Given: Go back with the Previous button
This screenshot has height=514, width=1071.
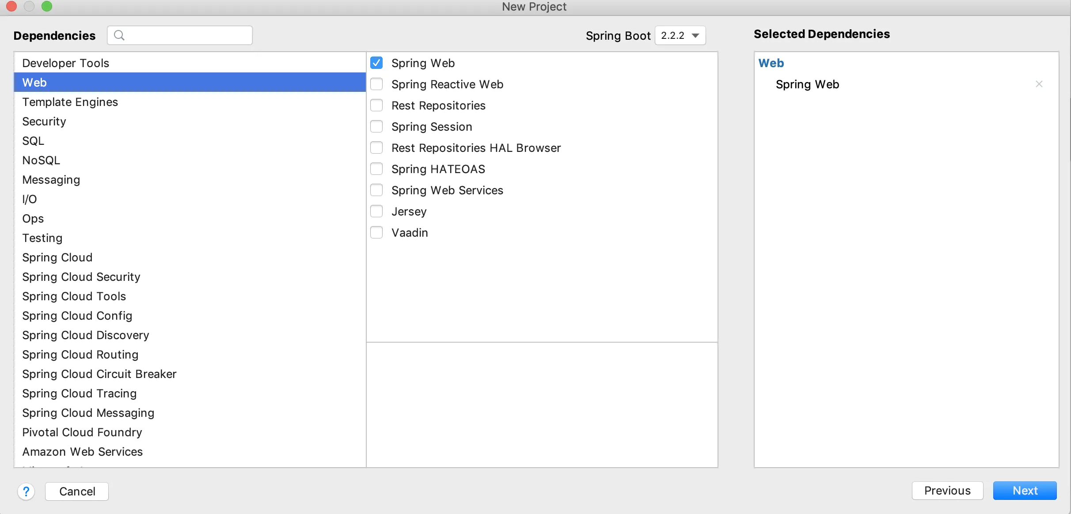Looking at the screenshot, I should coord(947,491).
